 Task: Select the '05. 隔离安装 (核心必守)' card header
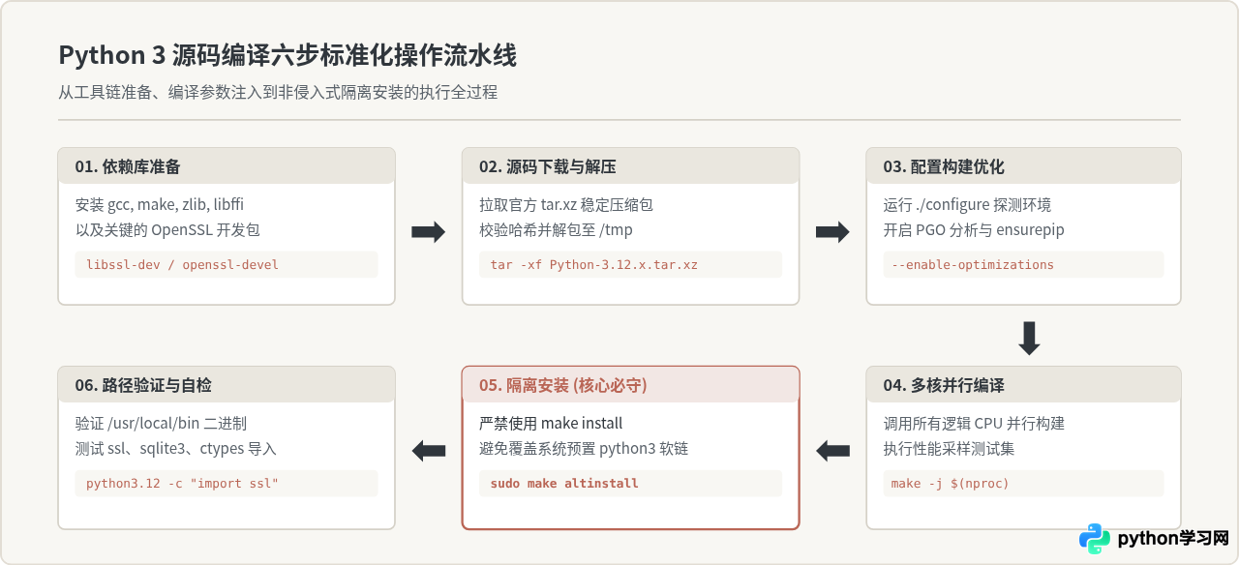pos(630,385)
